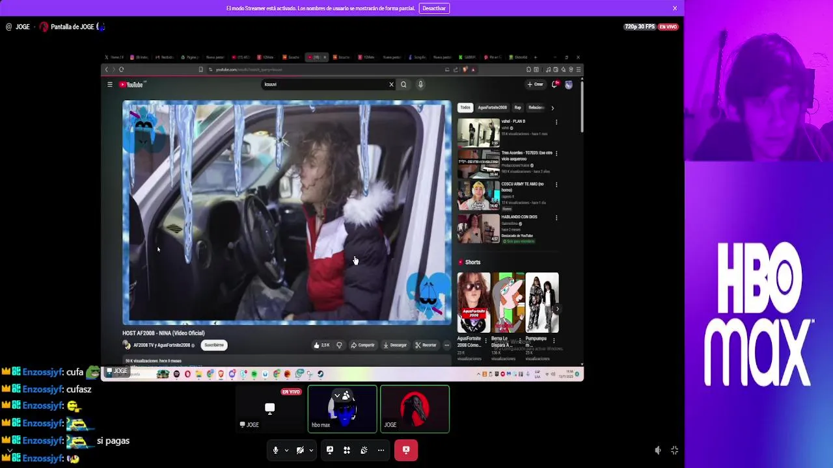
Task: Go back in shared browser
Action: point(107,70)
